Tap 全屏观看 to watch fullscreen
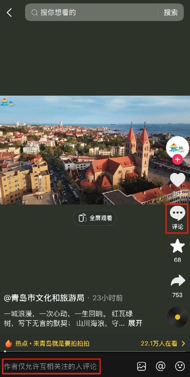 tap(95, 218)
